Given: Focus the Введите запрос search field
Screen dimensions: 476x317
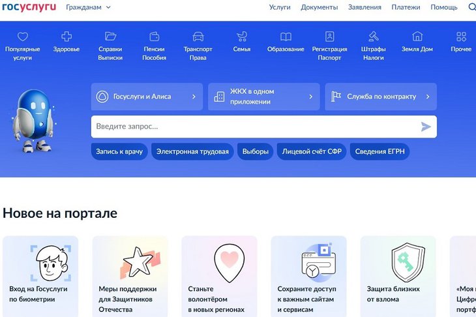Looking at the screenshot, I should pyautogui.click(x=264, y=127).
